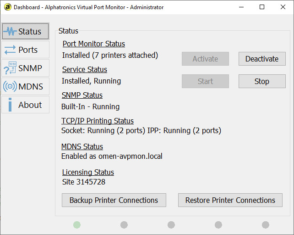This screenshot has width=294, height=235.
Task: Click the Port Monitor Status heading
Action: click(94, 44)
